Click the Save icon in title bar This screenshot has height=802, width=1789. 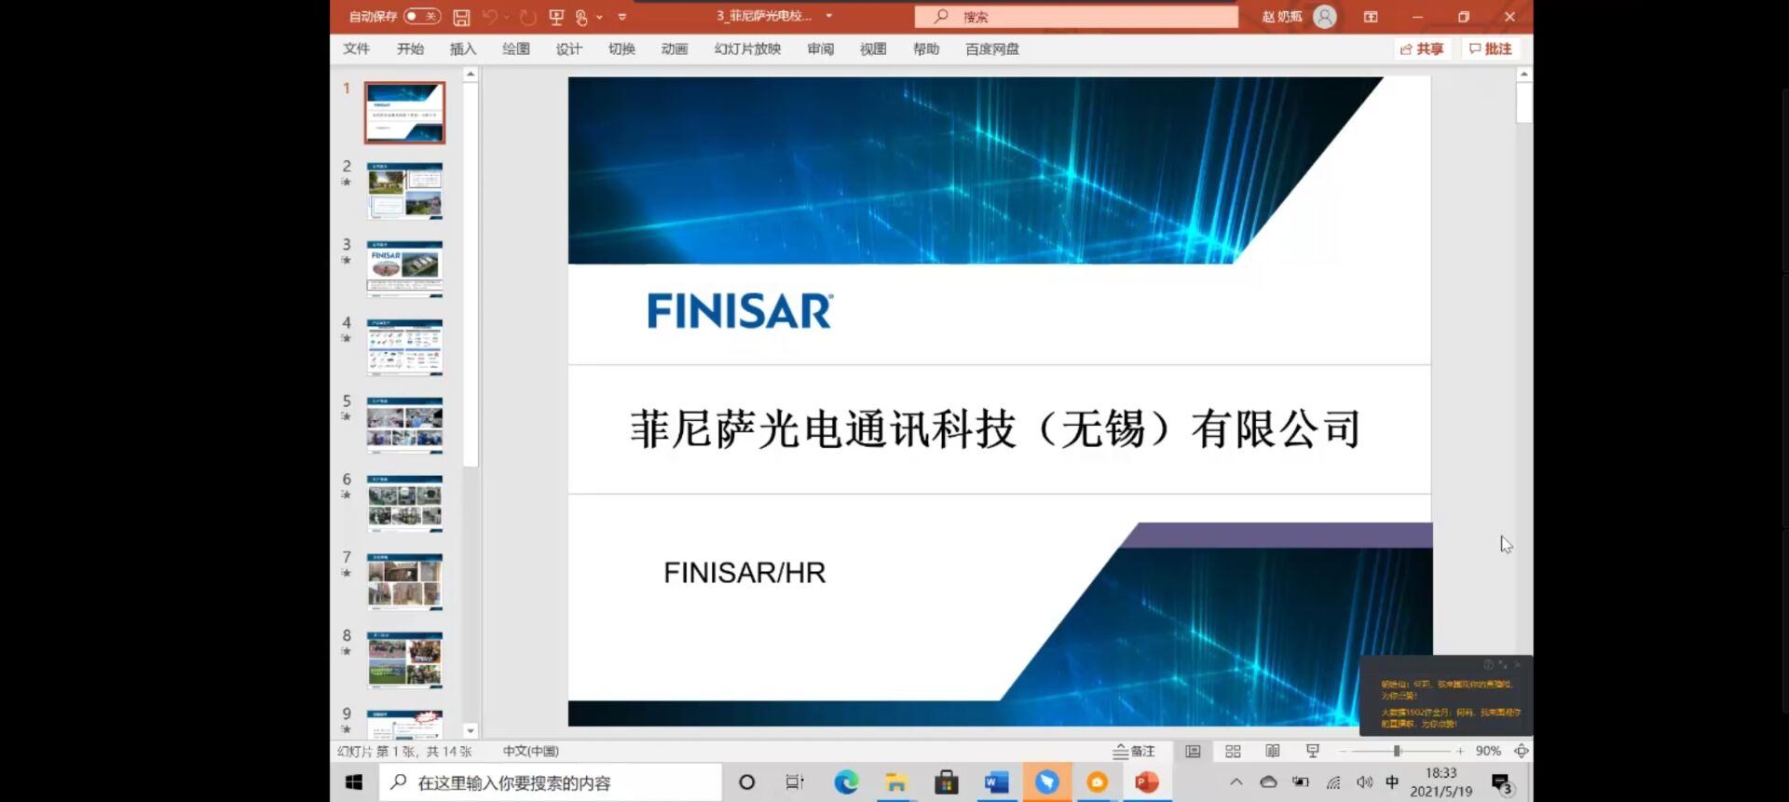pyautogui.click(x=461, y=17)
